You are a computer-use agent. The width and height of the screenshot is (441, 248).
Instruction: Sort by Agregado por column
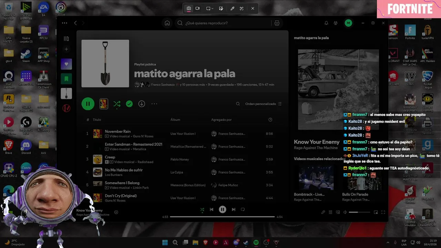pos(221,120)
